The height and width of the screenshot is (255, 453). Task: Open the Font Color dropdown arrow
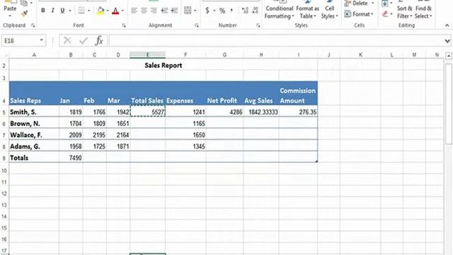click(x=122, y=11)
